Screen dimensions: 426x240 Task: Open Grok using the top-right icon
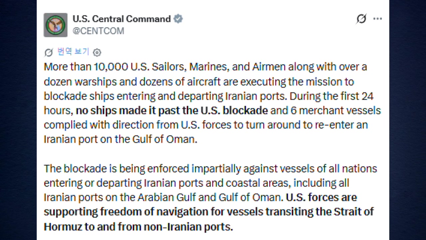pos(361,19)
